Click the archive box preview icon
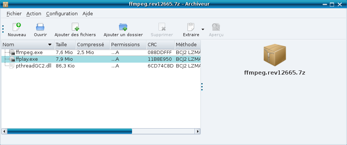The image size is (347, 145). [274, 55]
